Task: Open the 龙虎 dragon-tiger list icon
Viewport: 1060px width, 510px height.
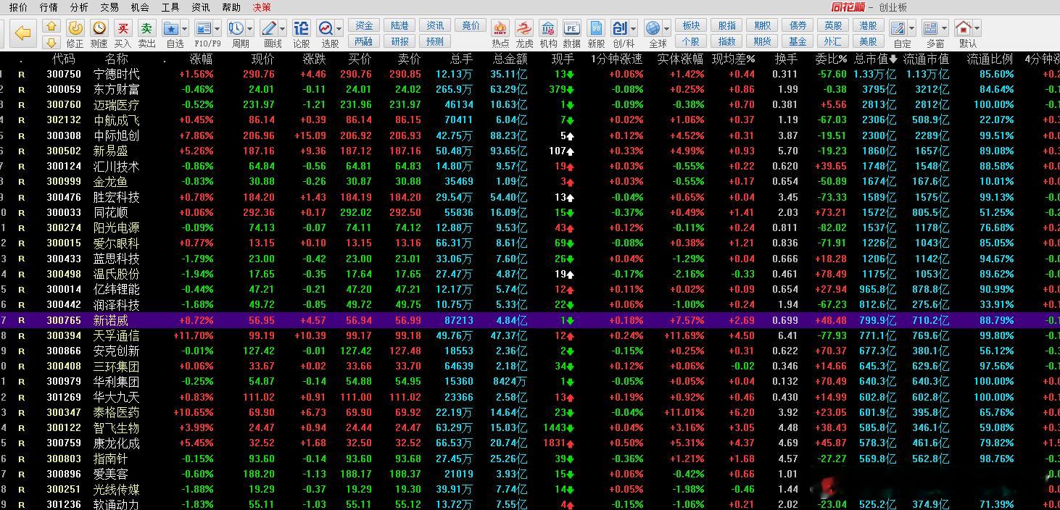Action: [x=524, y=28]
